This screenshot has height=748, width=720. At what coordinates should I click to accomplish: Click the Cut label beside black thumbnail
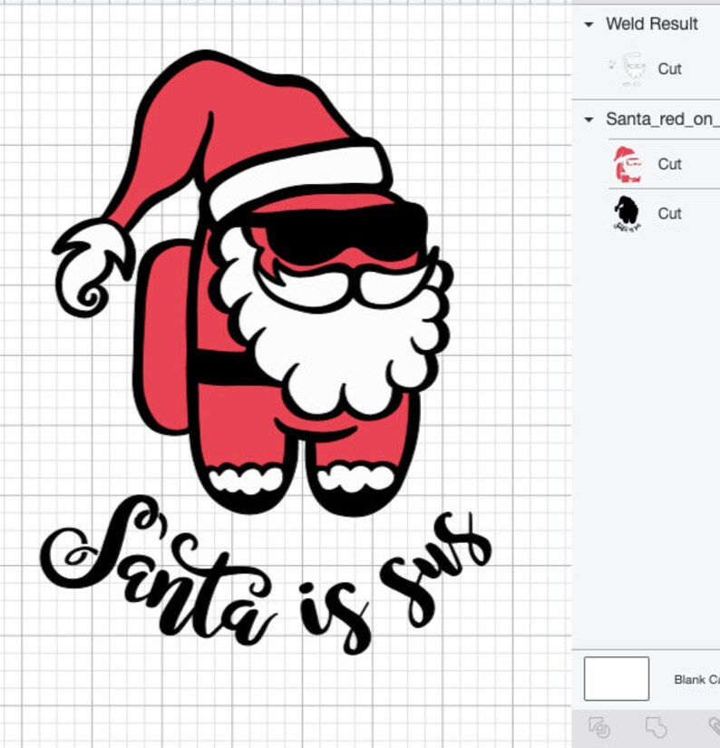[669, 214]
